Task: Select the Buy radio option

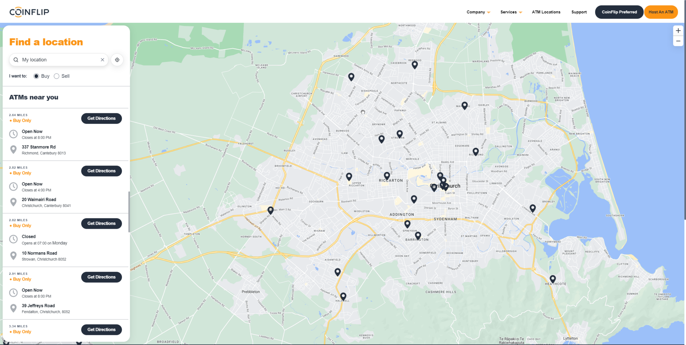Action: 36,76
